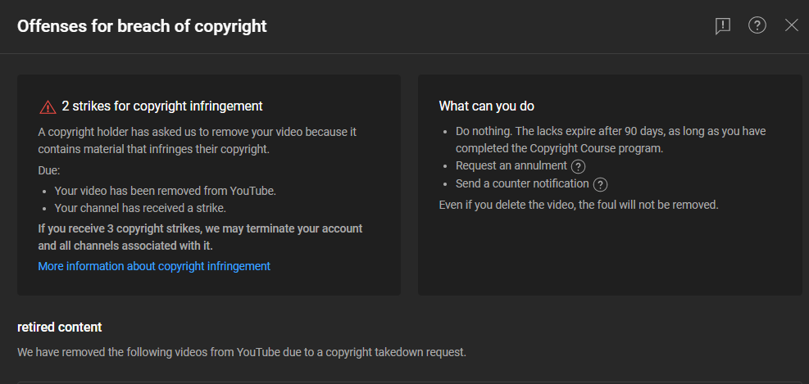Click the '2 strikes for copyright infringement' heading
The height and width of the screenshot is (384, 809).
click(162, 106)
